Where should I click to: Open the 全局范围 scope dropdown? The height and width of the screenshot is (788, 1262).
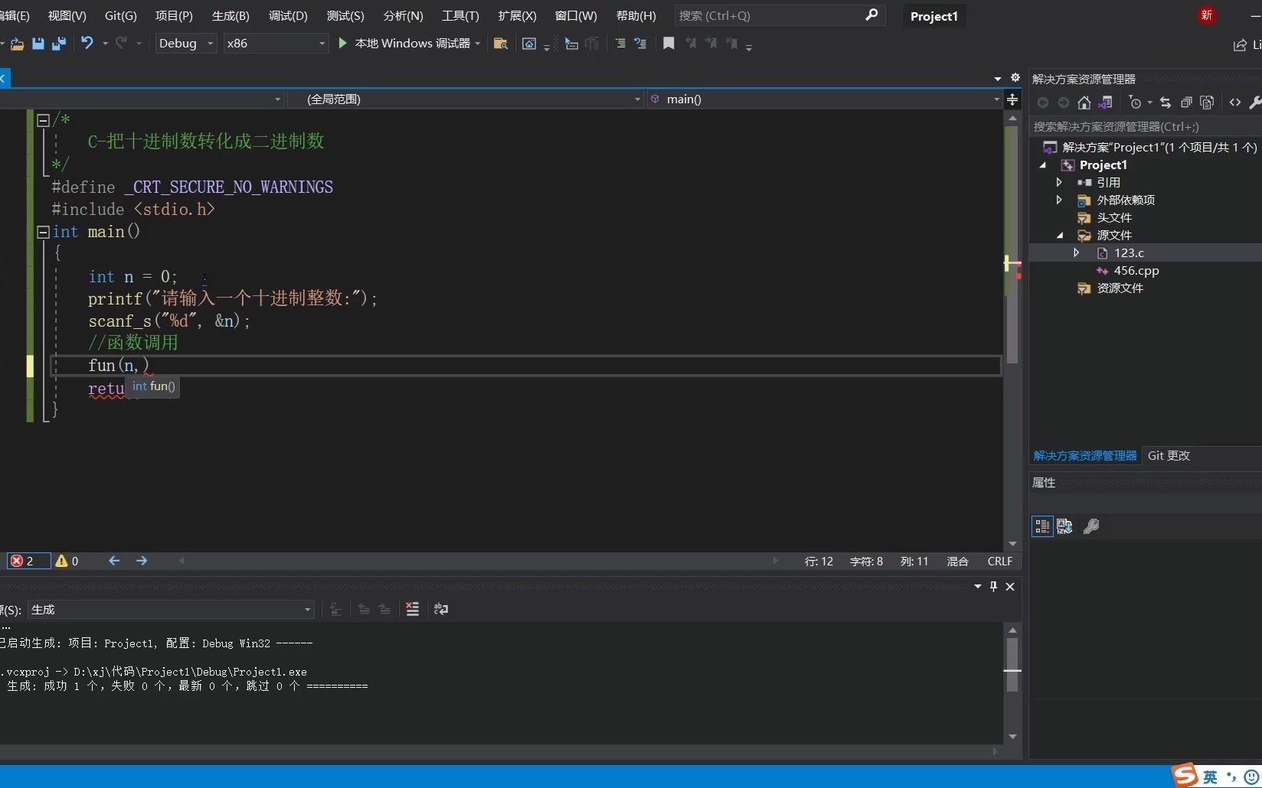465,99
